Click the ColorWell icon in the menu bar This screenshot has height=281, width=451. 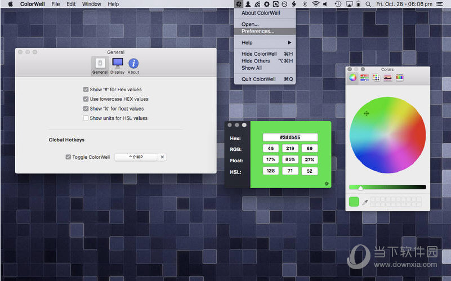click(x=239, y=4)
